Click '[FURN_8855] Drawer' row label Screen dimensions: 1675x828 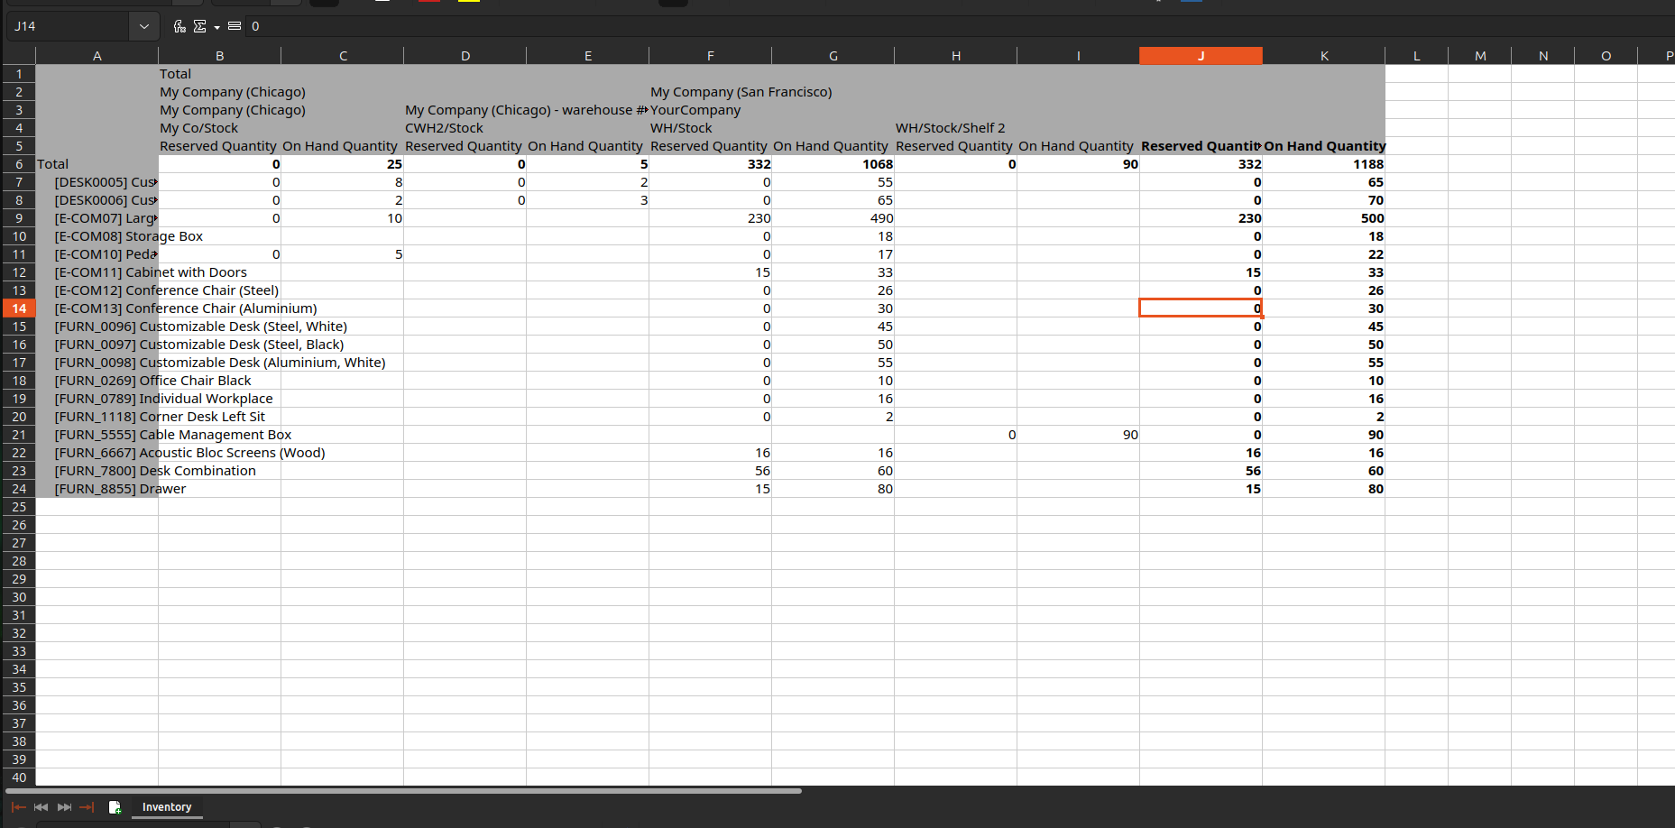(x=120, y=489)
